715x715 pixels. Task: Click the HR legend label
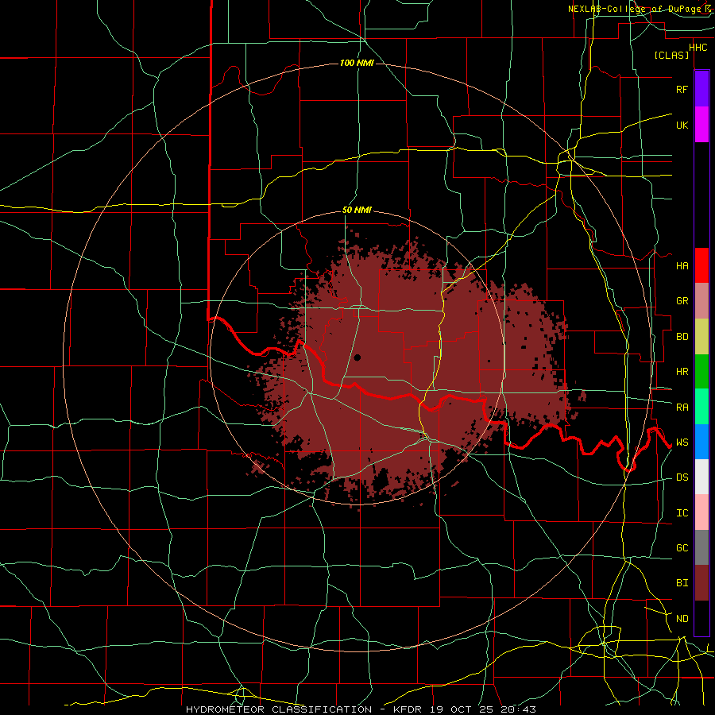pos(682,372)
